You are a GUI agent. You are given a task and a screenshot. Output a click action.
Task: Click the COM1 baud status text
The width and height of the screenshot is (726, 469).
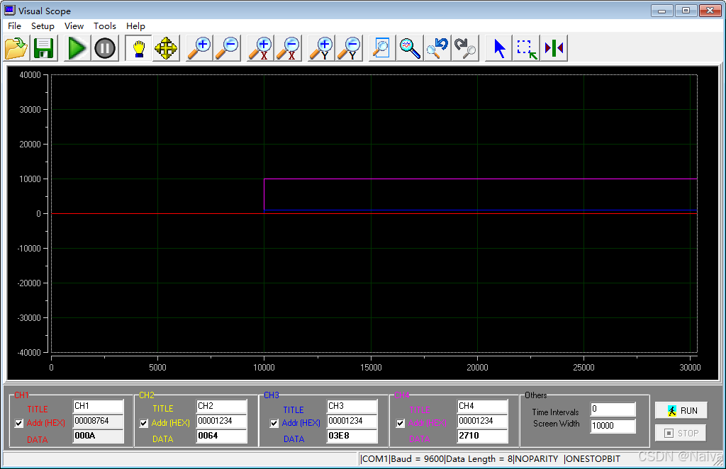402,459
